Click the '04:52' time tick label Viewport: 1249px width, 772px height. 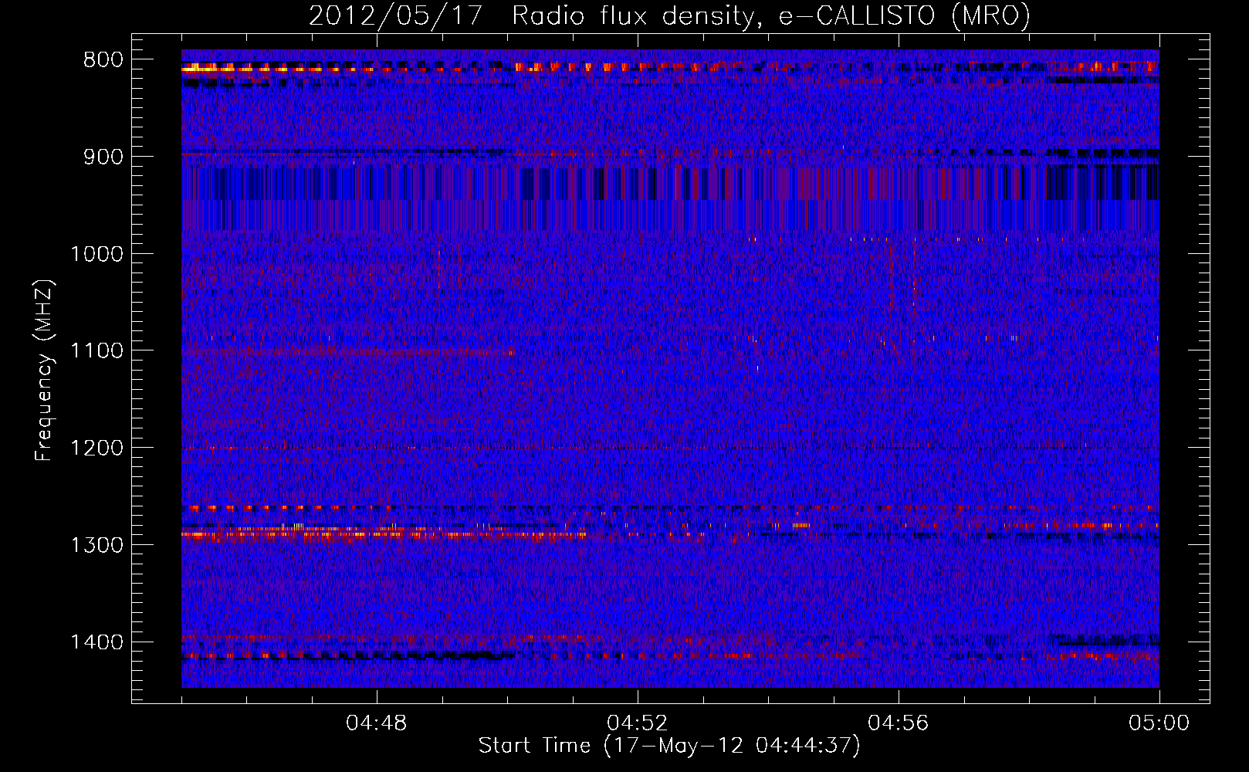[638, 723]
